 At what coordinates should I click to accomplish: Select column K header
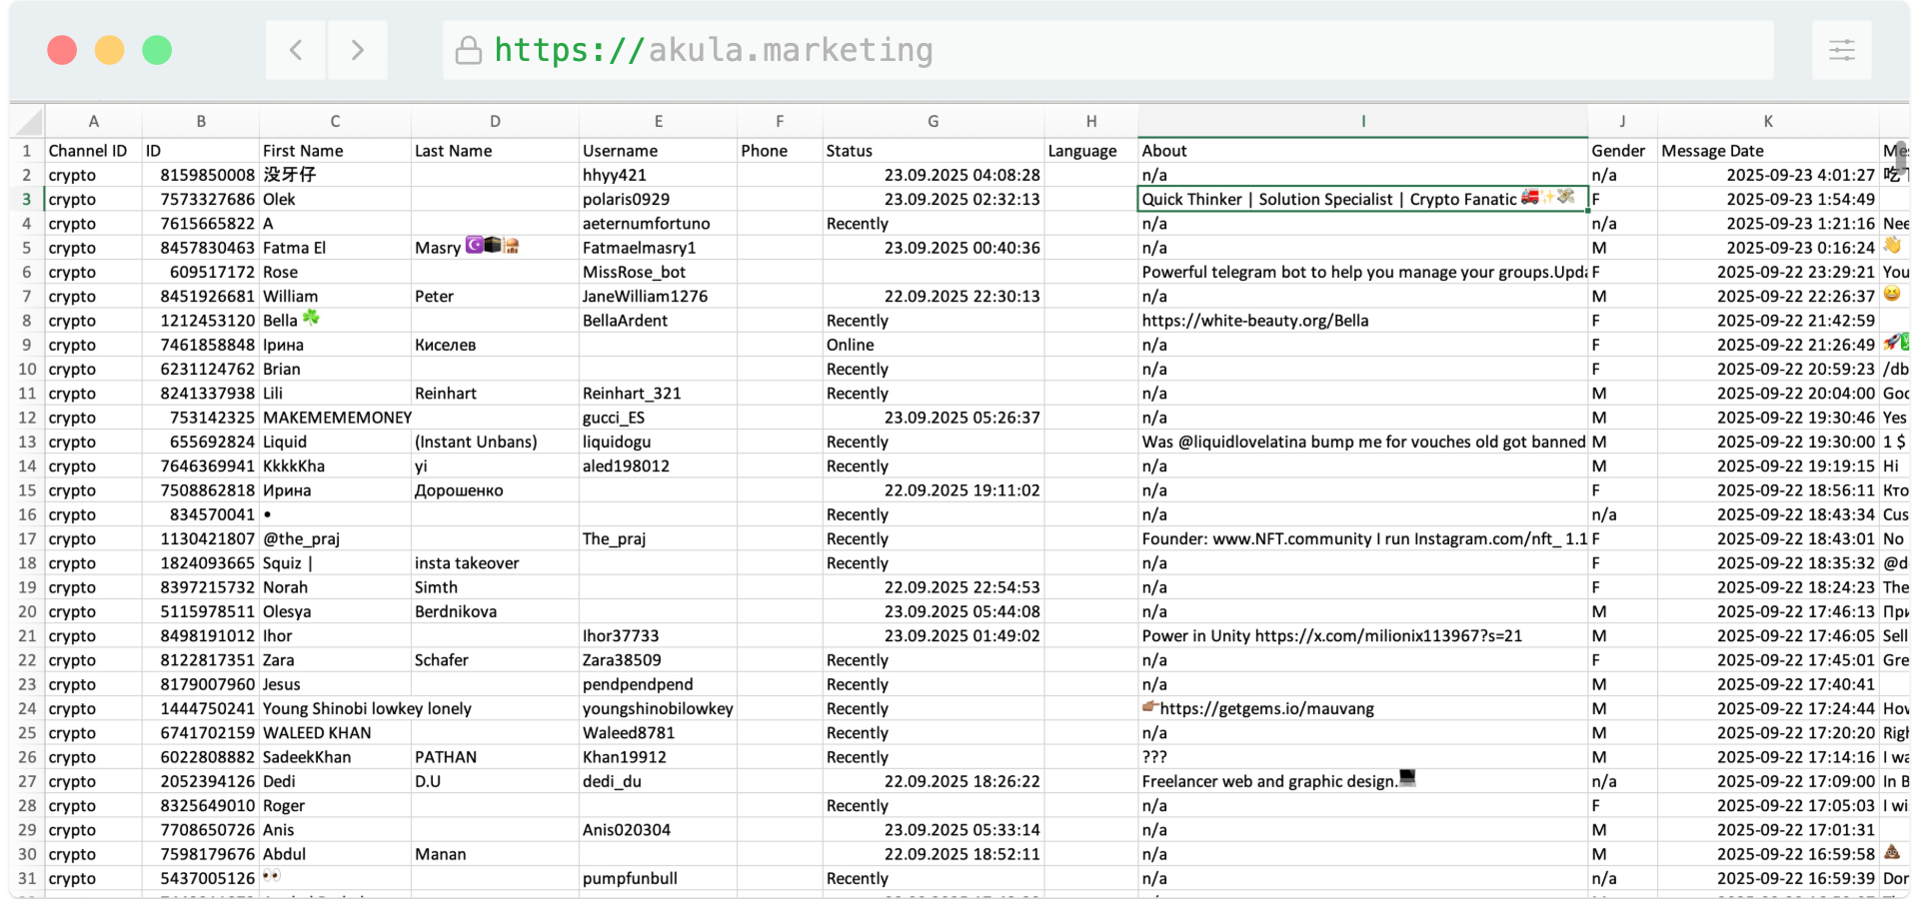[1768, 121]
